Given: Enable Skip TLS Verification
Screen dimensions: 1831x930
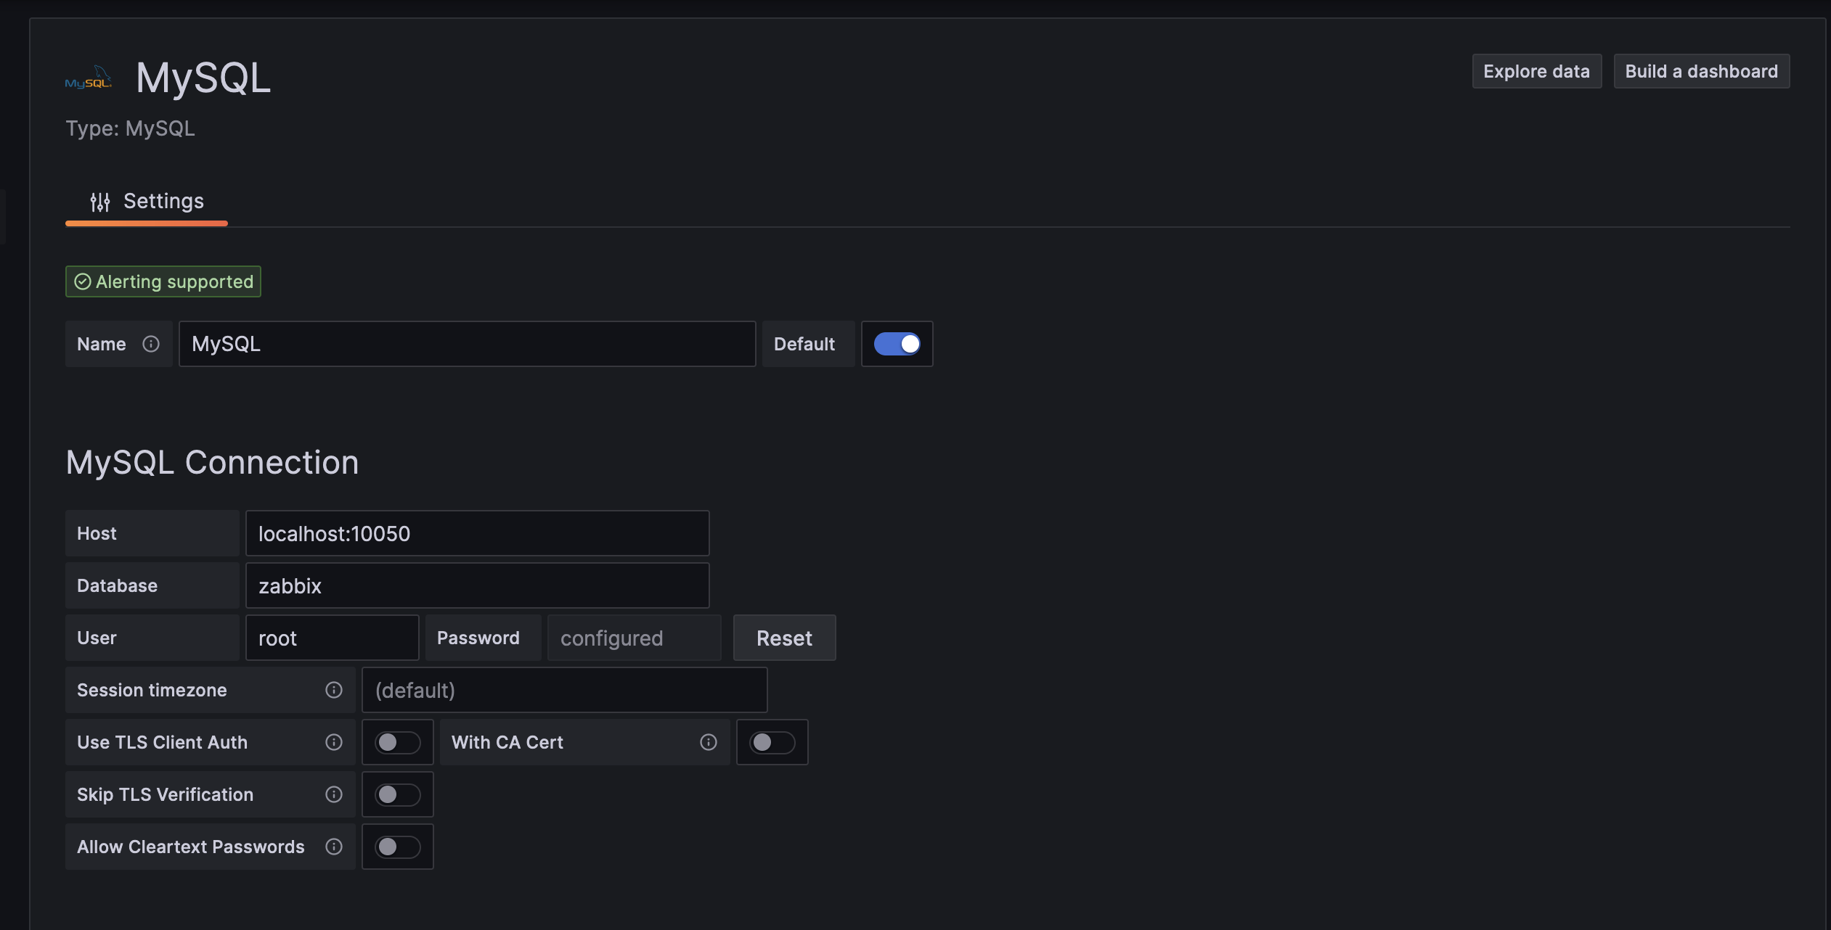Looking at the screenshot, I should click(398, 794).
